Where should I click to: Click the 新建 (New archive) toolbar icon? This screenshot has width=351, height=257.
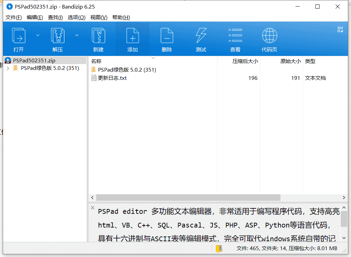click(x=99, y=36)
